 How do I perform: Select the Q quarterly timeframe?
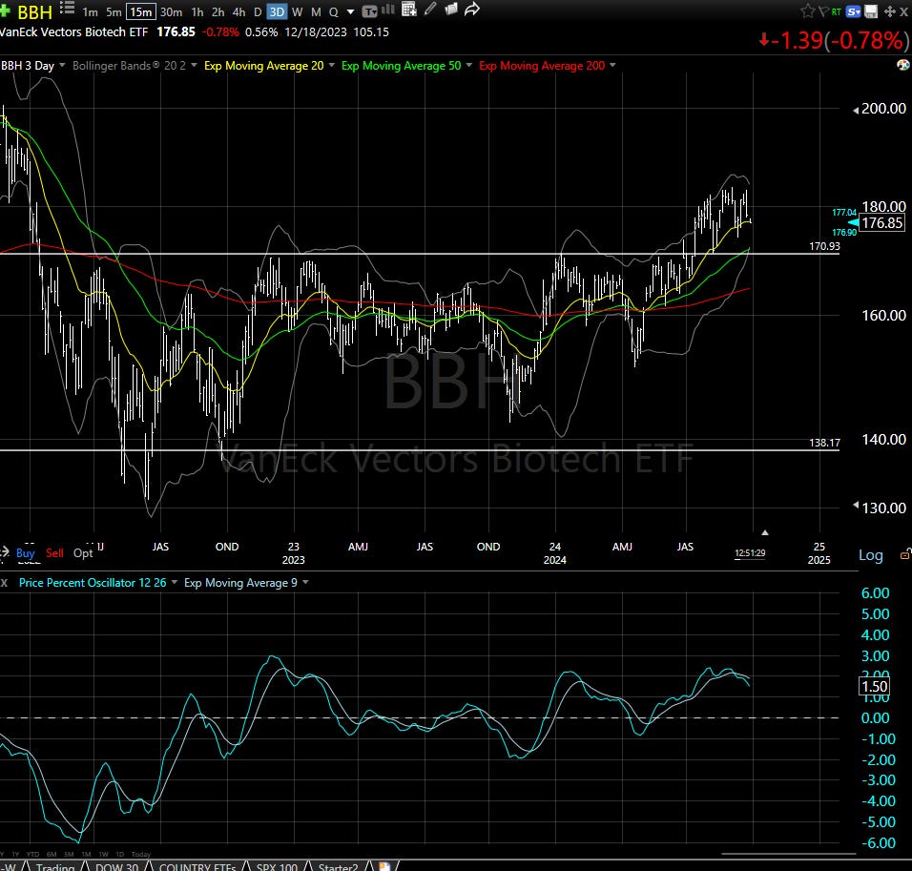click(x=333, y=11)
